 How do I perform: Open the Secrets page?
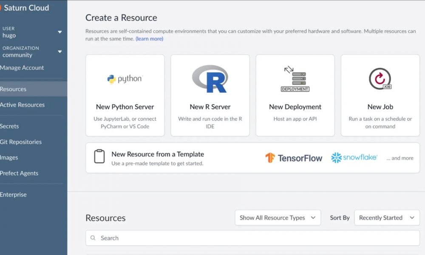coord(9,126)
